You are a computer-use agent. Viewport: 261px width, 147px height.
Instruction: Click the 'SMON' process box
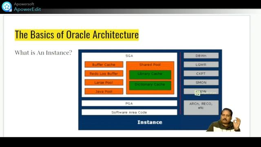click(201, 82)
